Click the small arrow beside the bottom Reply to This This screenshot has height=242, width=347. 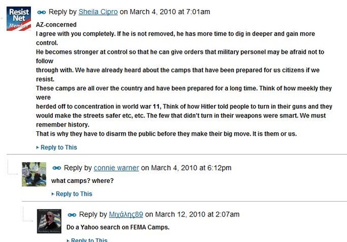[68, 240]
